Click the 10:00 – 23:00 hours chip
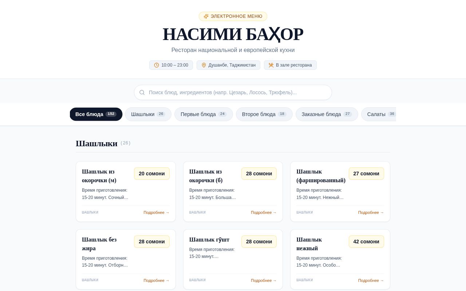This screenshot has width=466, height=291. [x=171, y=65]
